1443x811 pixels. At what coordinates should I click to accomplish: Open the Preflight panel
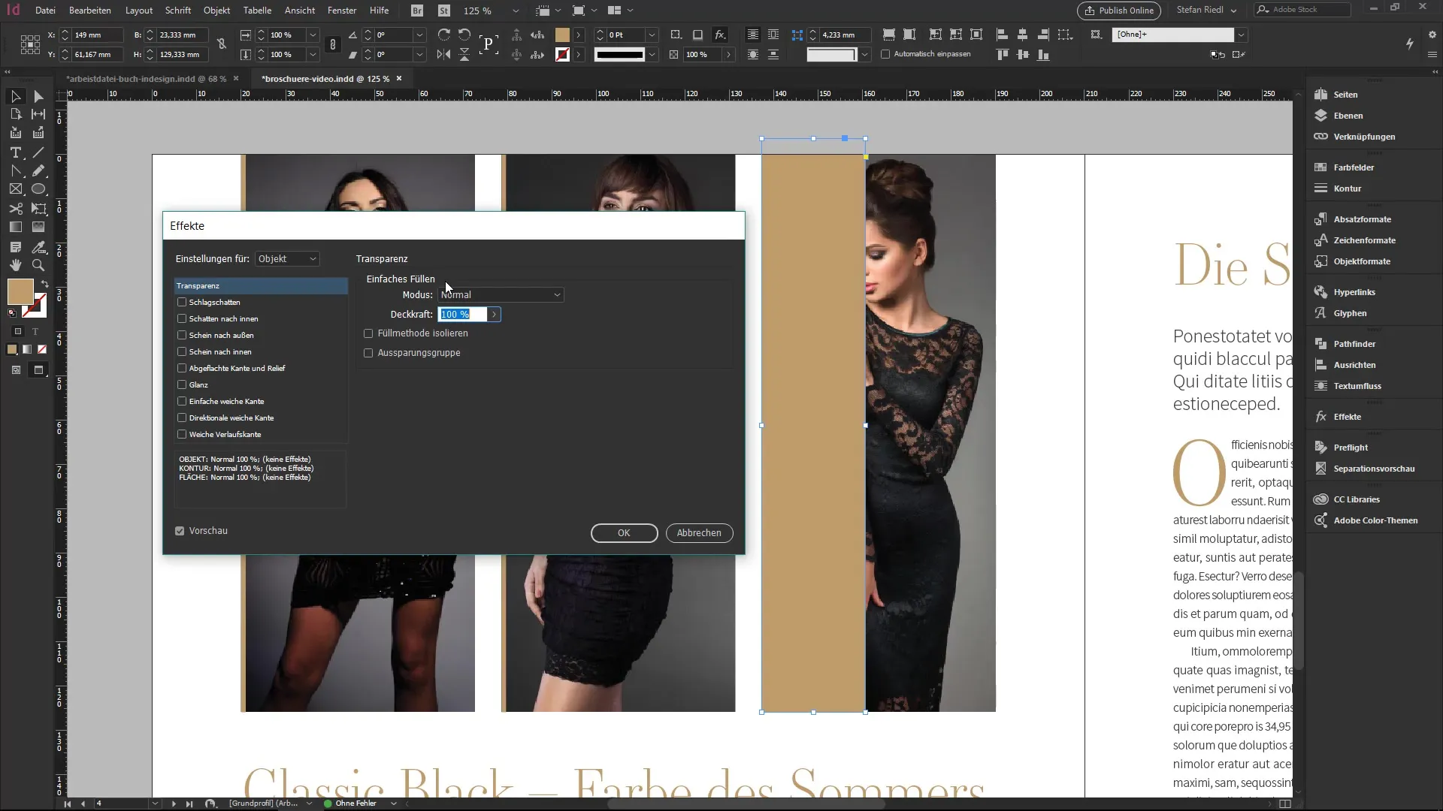click(1350, 448)
